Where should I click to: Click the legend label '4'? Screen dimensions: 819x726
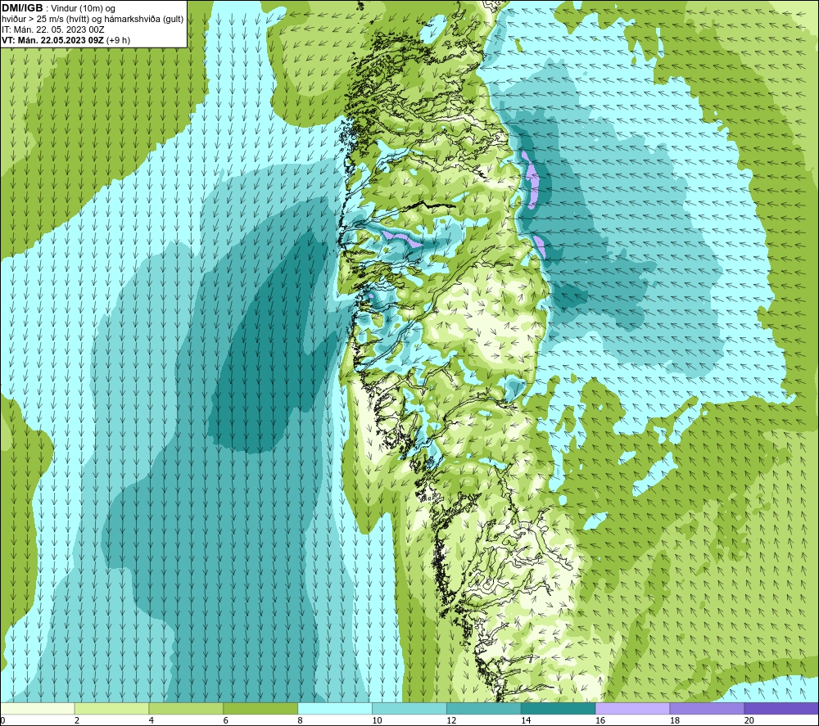point(151,720)
